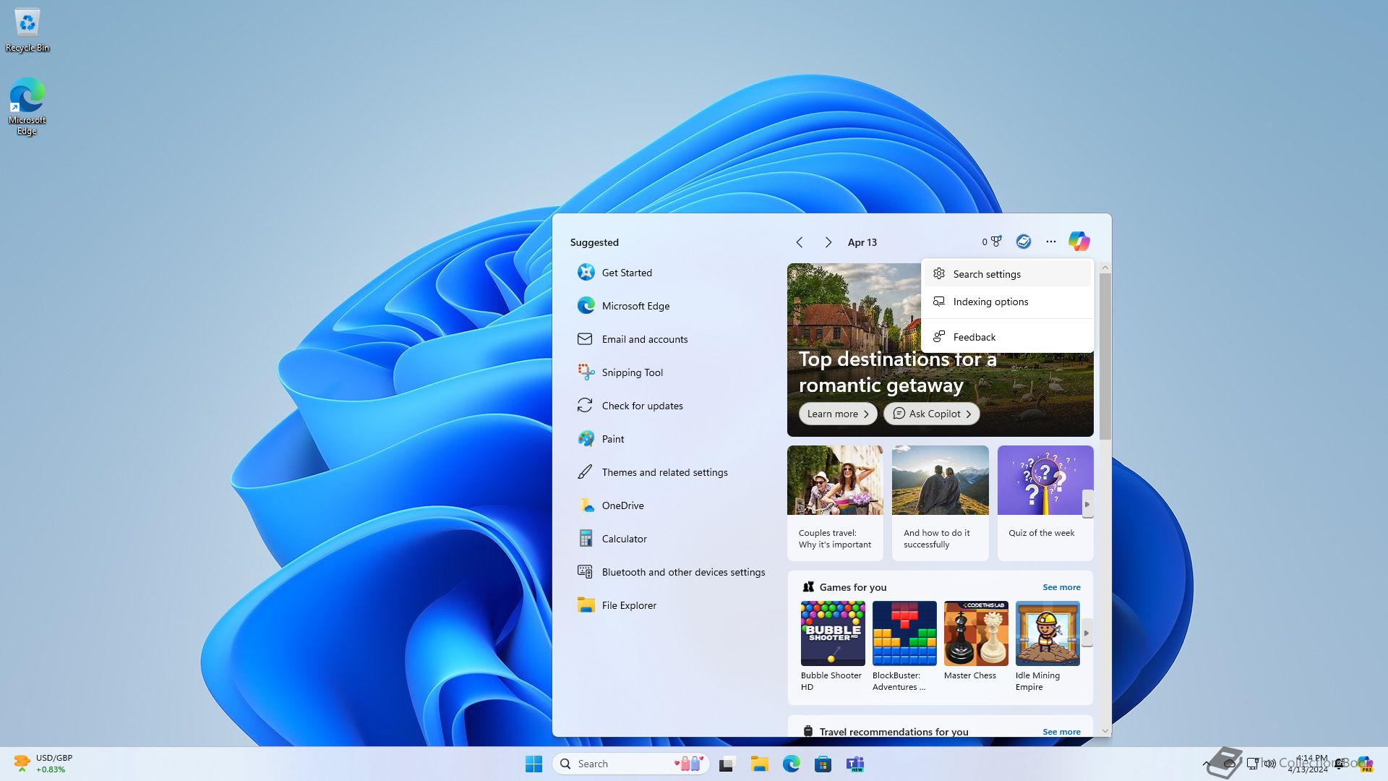This screenshot has width=1388, height=781.
Task: Open Task View on the taskbar
Action: point(727,764)
